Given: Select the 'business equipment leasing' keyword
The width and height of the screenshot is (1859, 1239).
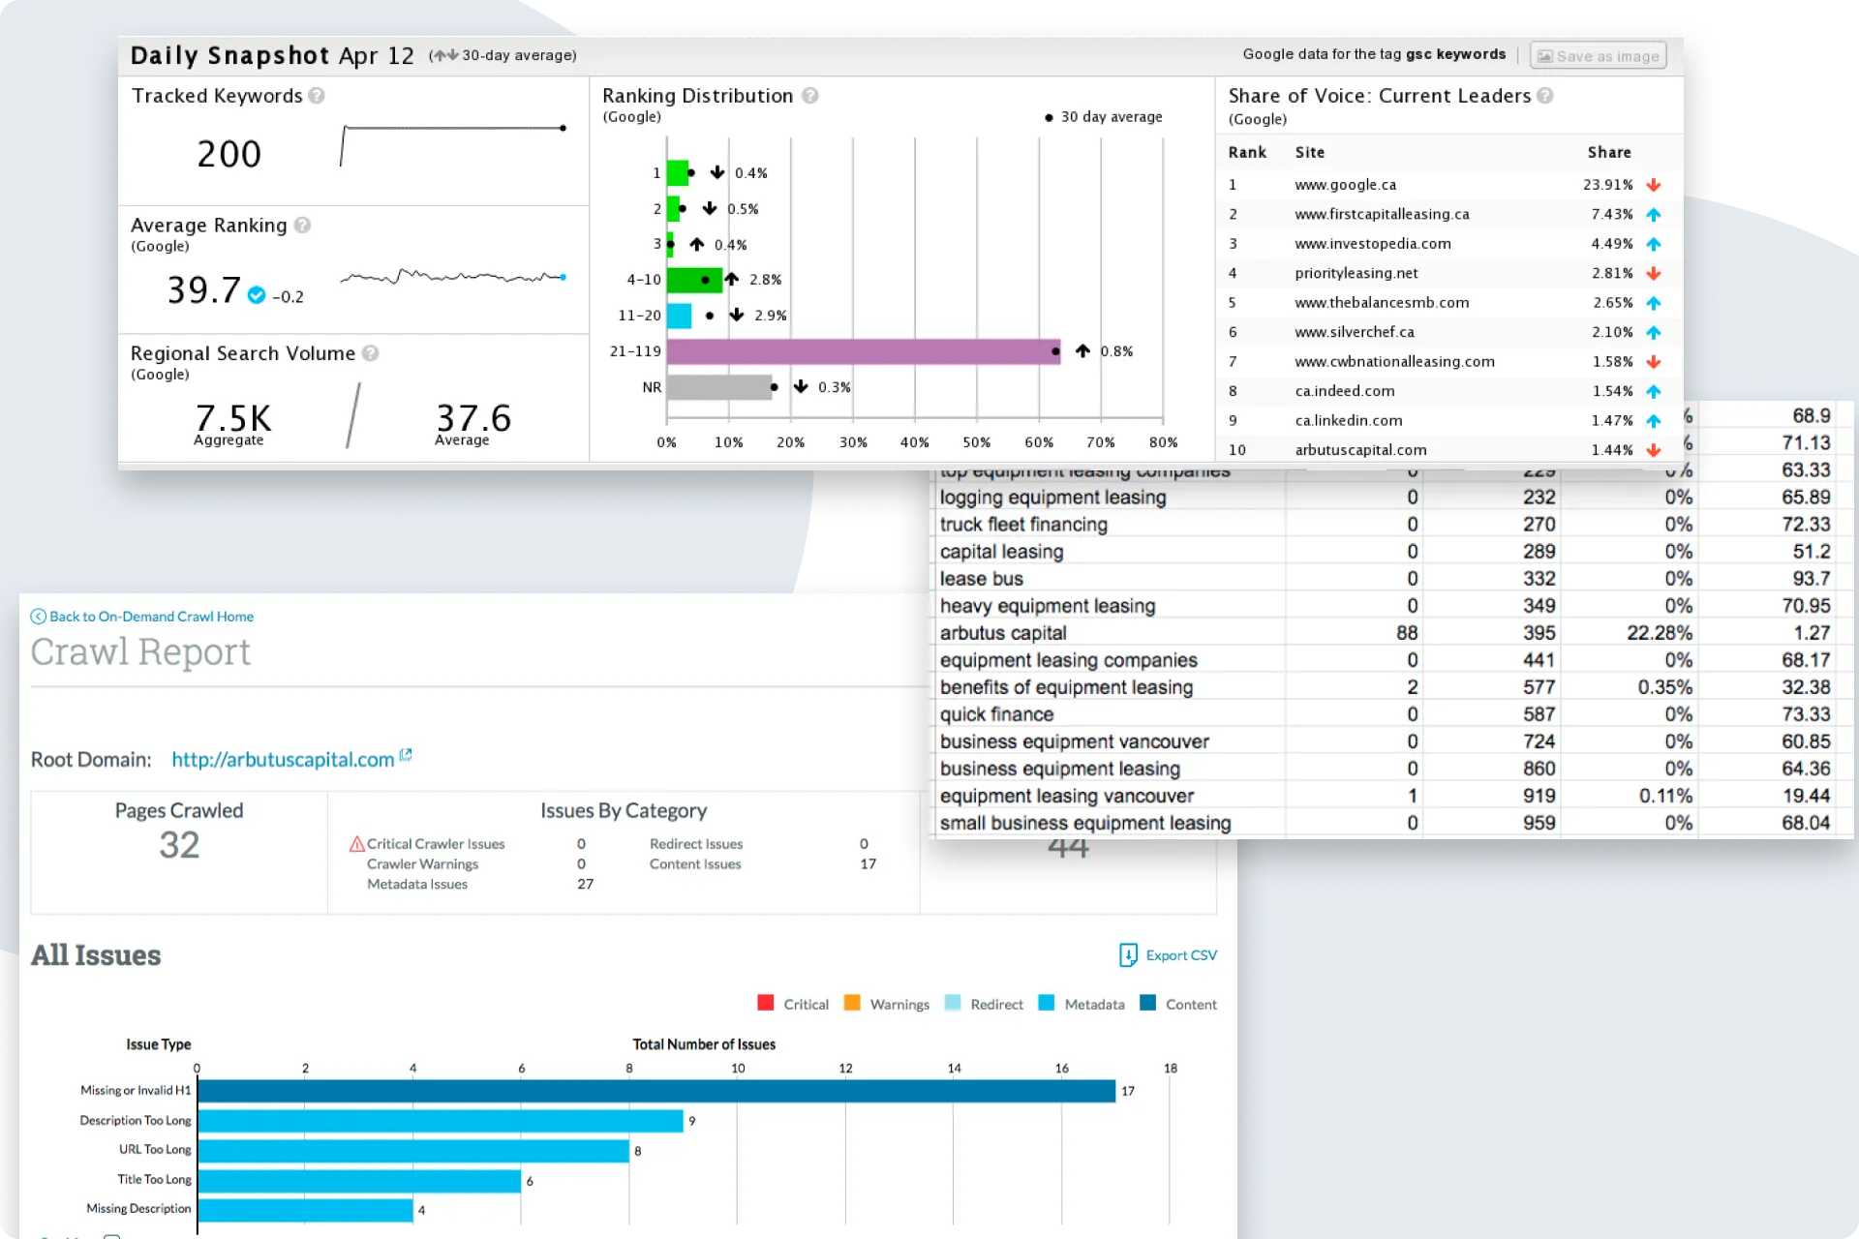Looking at the screenshot, I should pyautogui.click(x=1060, y=769).
